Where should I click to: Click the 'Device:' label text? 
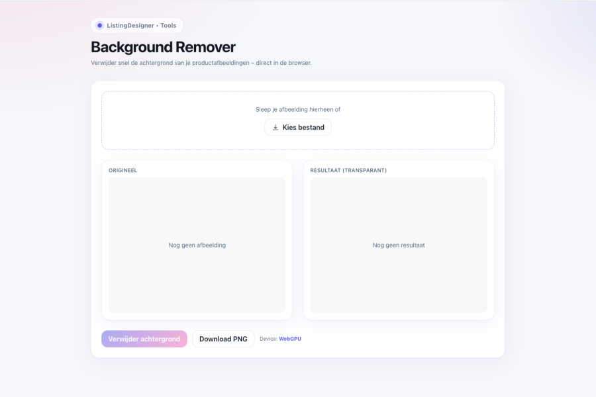[268, 339]
